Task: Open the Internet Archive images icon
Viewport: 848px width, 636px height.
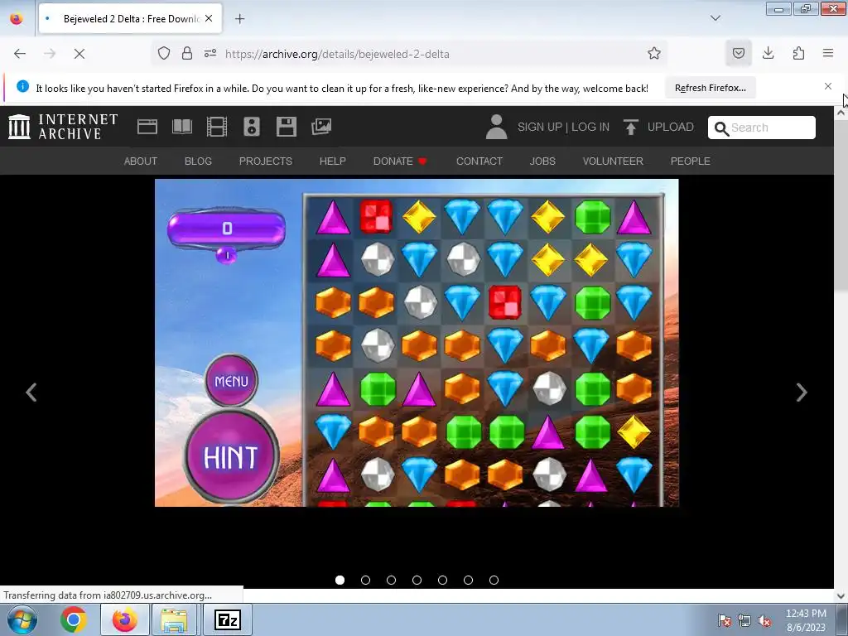Action: (x=320, y=127)
